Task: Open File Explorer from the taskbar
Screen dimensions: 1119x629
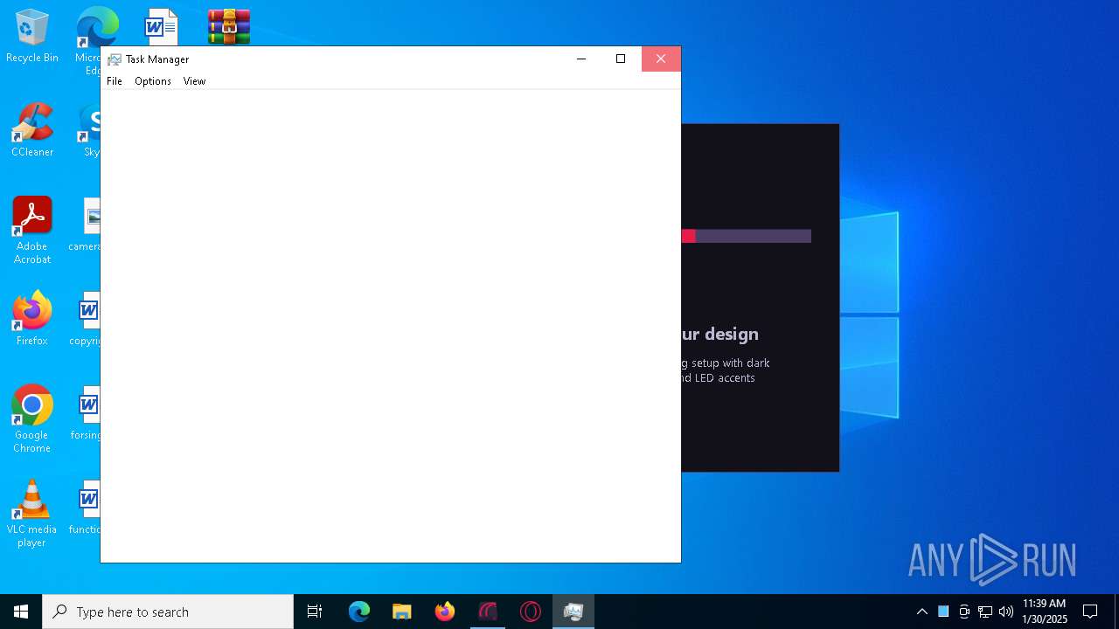Action: click(401, 612)
